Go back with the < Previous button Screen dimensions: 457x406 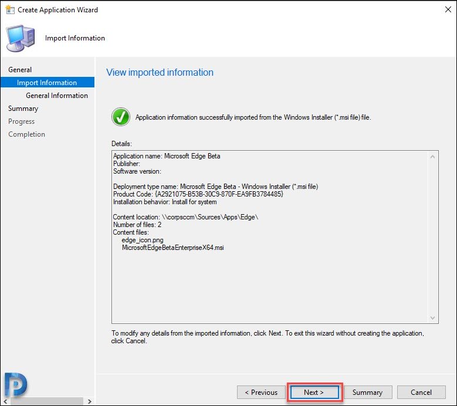(261, 393)
